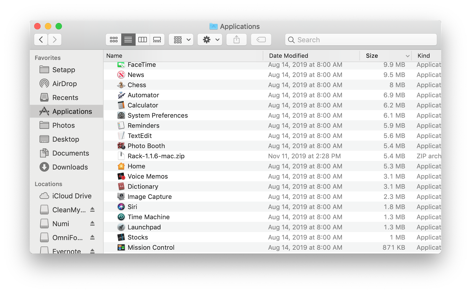This screenshot has width=471, height=293.
Task: Select the Calculator app icon
Action: [x=121, y=105]
